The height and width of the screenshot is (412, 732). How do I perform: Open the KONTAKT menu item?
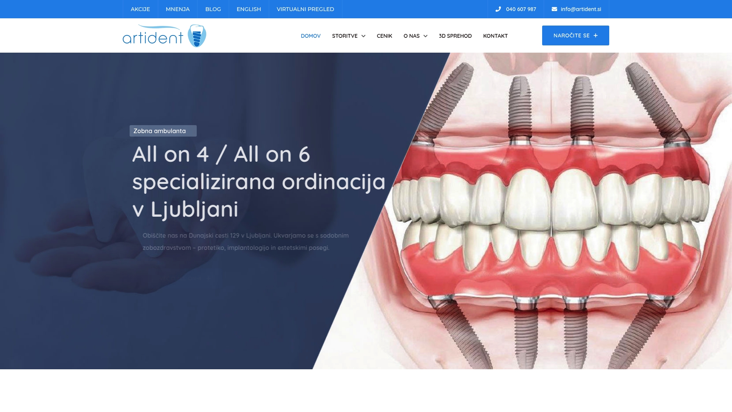(495, 36)
